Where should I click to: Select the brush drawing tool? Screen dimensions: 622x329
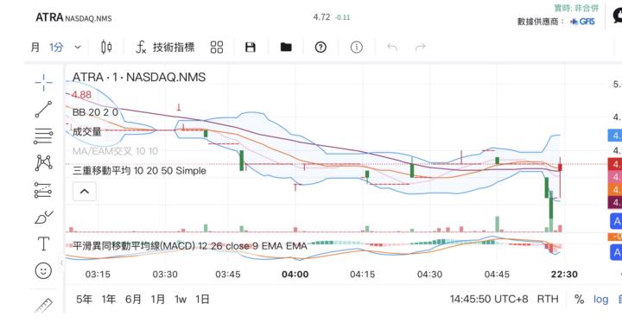coord(44,218)
